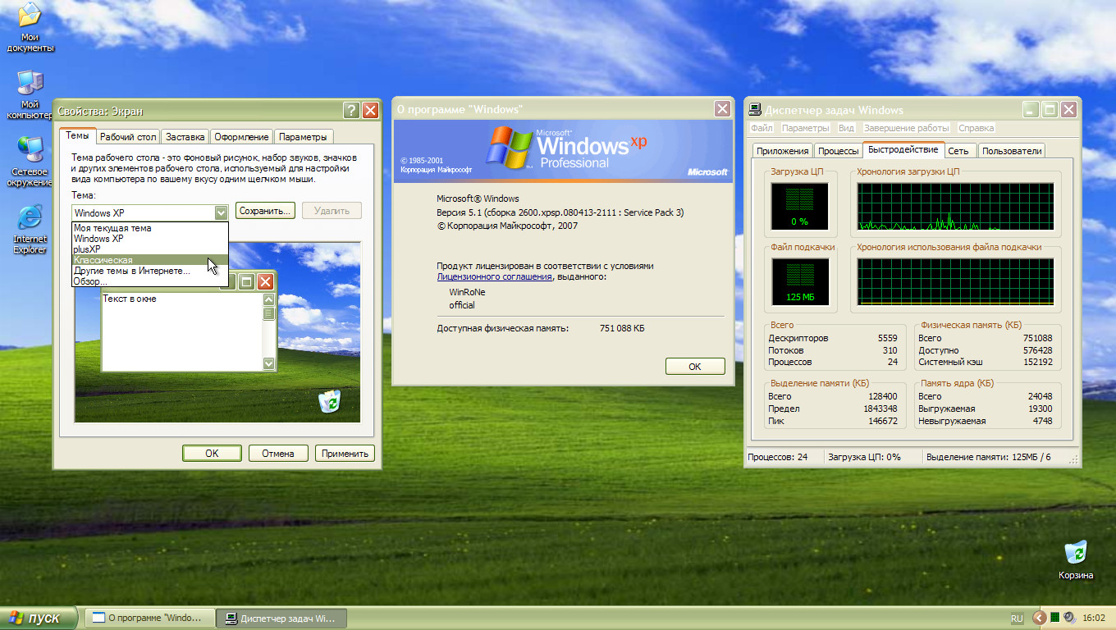Open the Завершение работы menu
The image size is (1116, 630).
pyautogui.click(x=907, y=128)
